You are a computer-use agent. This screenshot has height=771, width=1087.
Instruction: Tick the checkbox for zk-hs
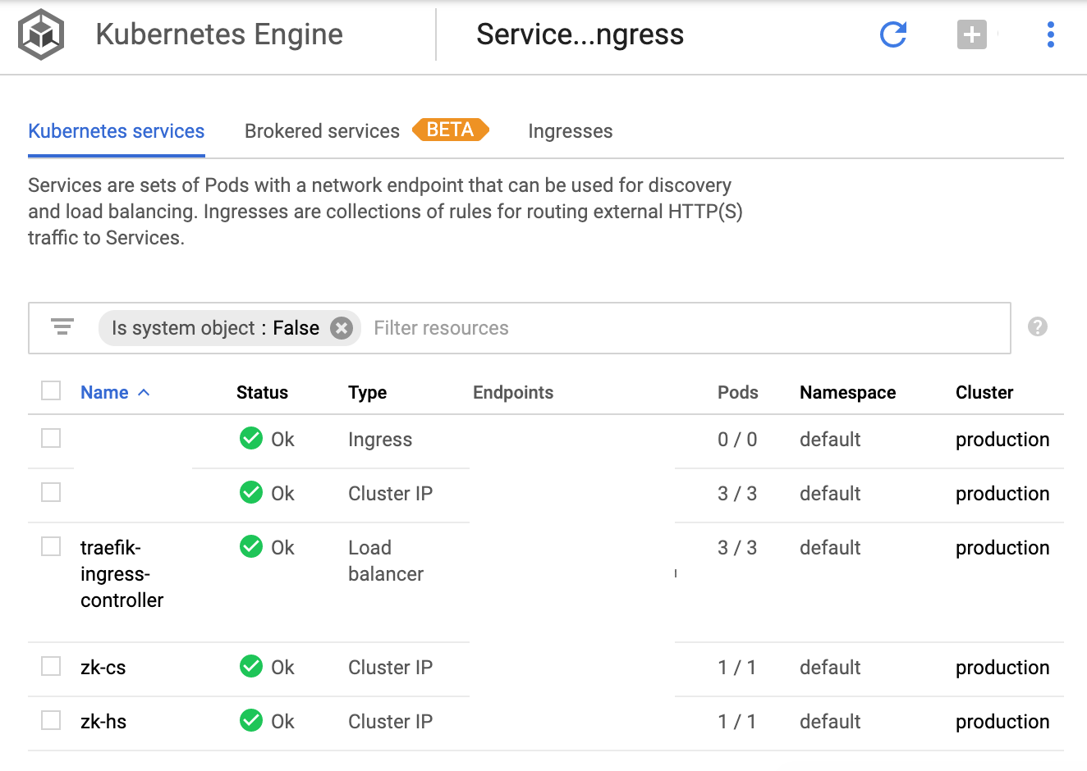coord(51,720)
